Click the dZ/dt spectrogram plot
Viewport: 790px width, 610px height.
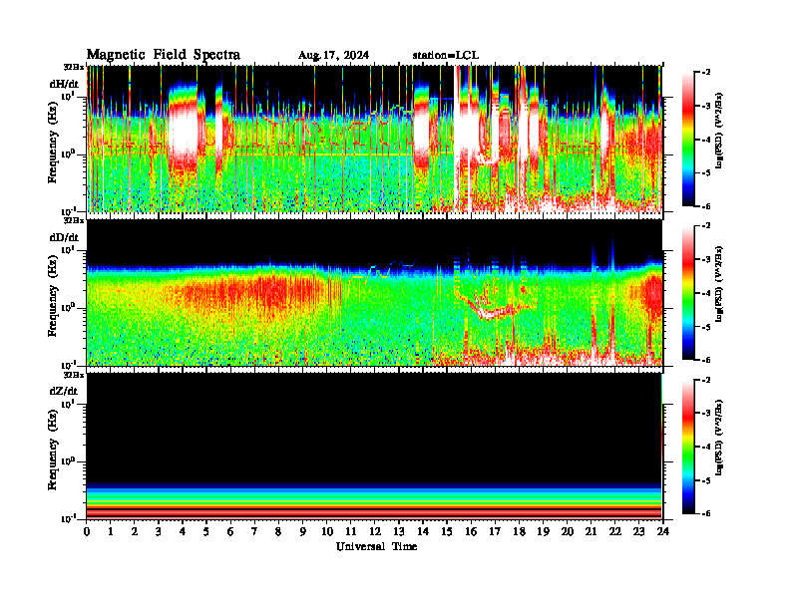click(374, 446)
